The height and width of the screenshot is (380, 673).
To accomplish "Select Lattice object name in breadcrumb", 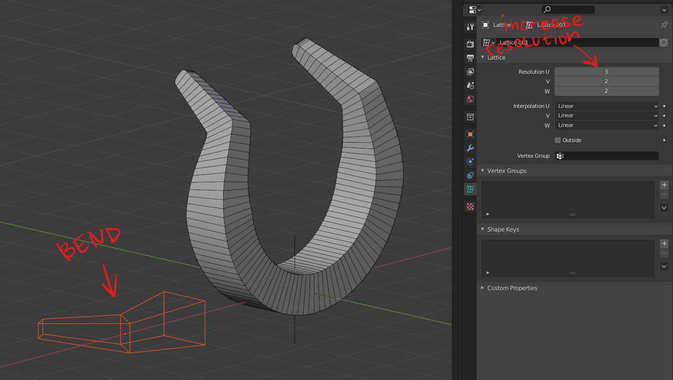I will coord(502,25).
